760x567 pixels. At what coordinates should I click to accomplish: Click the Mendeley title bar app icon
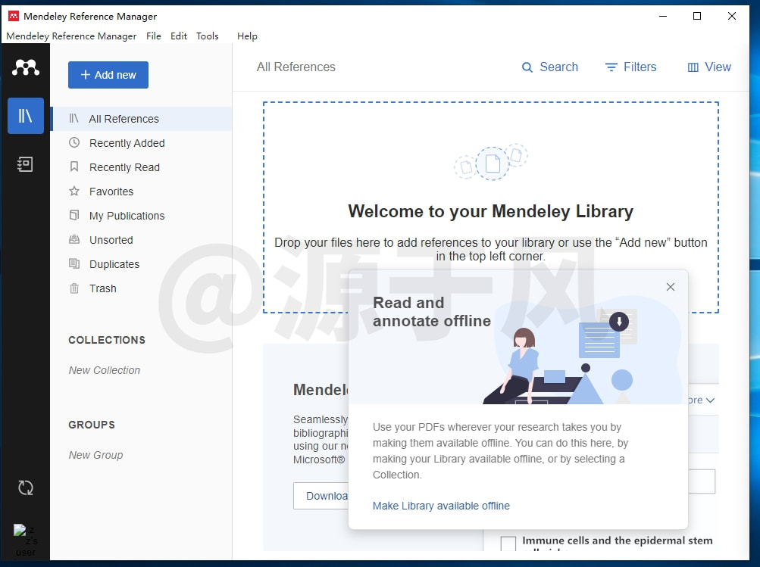[14, 16]
